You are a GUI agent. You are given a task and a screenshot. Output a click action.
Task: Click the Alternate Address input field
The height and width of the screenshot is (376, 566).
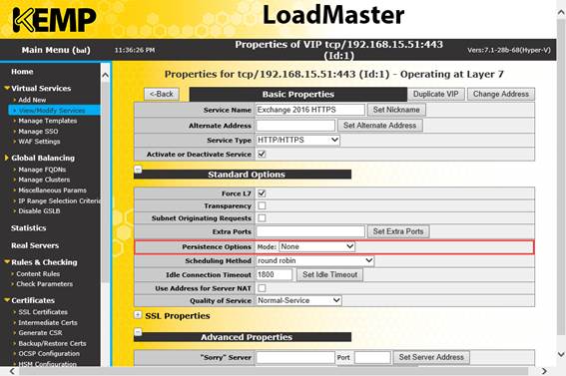click(295, 126)
